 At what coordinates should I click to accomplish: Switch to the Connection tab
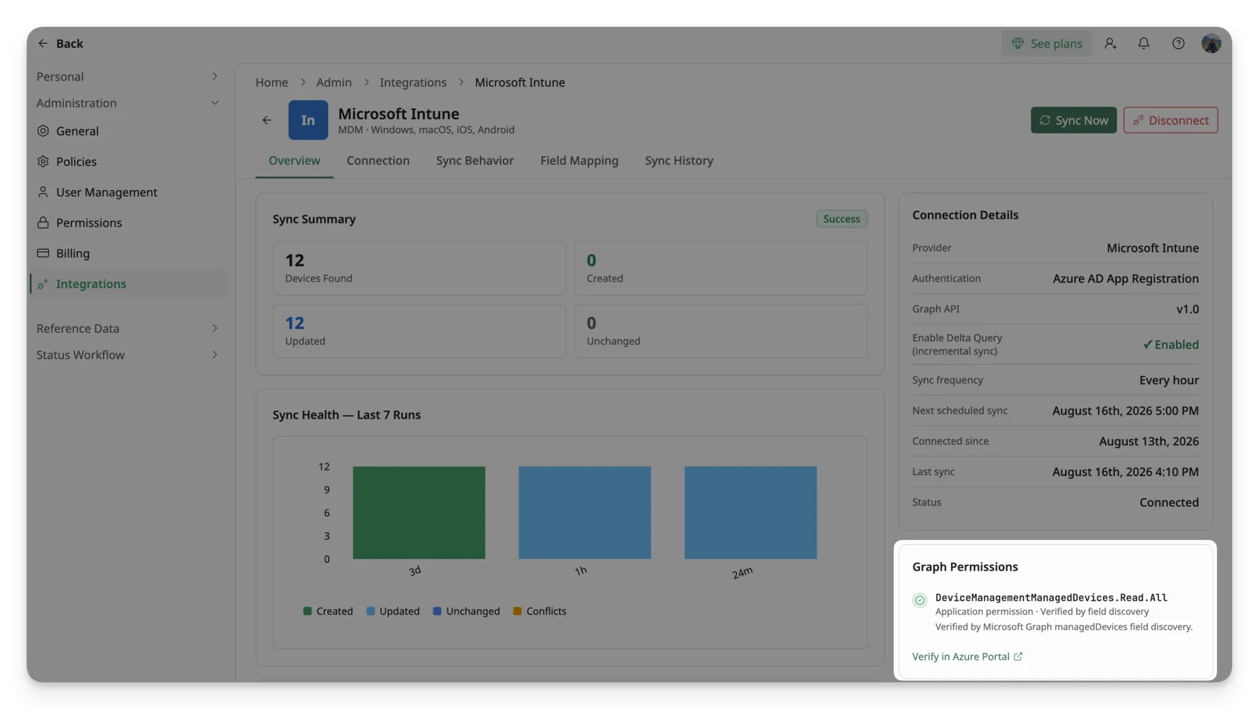point(378,161)
